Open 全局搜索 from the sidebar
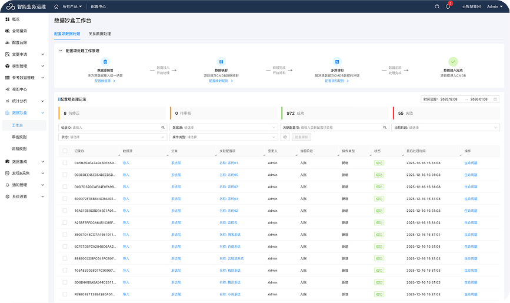This screenshot has height=303, width=510. point(19,31)
